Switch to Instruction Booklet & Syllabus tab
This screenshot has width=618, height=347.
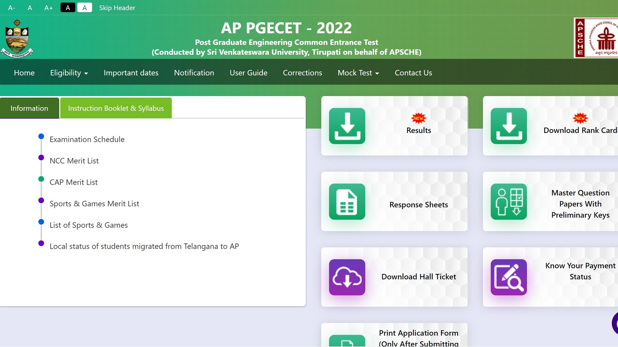[116, 108]
